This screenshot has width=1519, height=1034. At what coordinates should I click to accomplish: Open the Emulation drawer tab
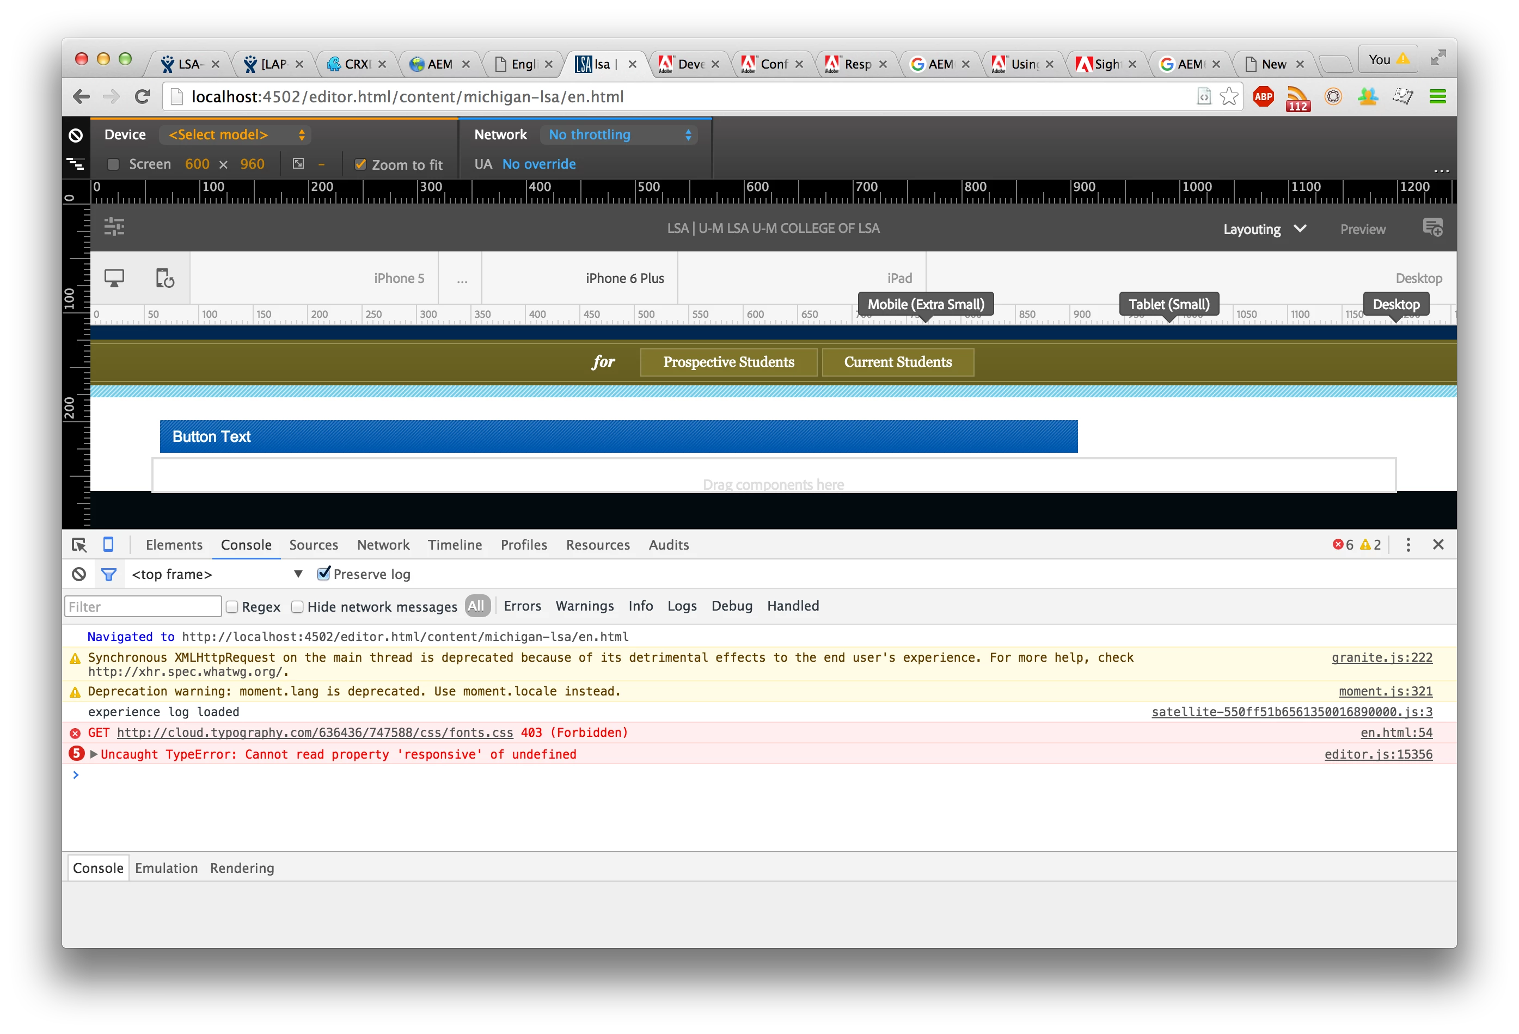click(166, 868)
